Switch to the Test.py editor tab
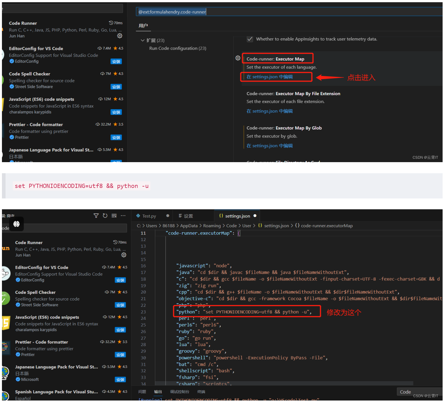Image resolution: width=444 pixels, height=403 pixels. point(152,216)
